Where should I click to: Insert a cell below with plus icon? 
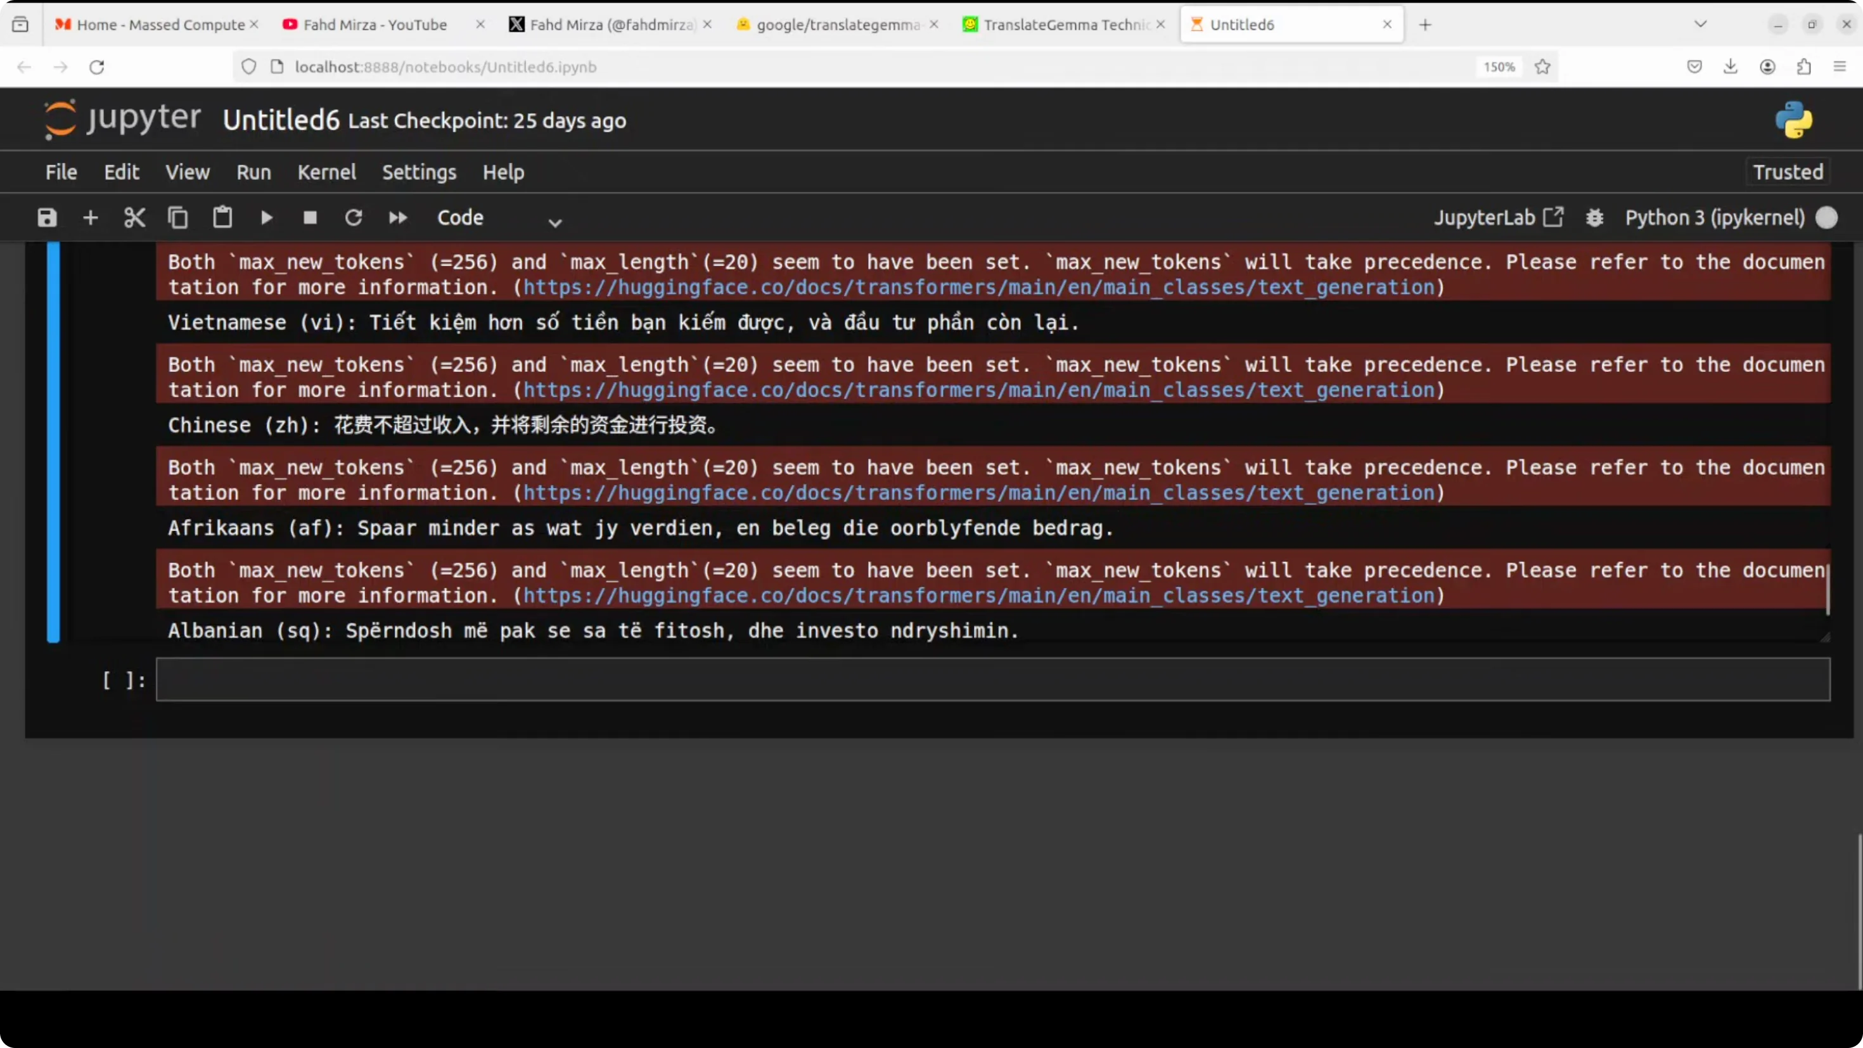point(91,218)
